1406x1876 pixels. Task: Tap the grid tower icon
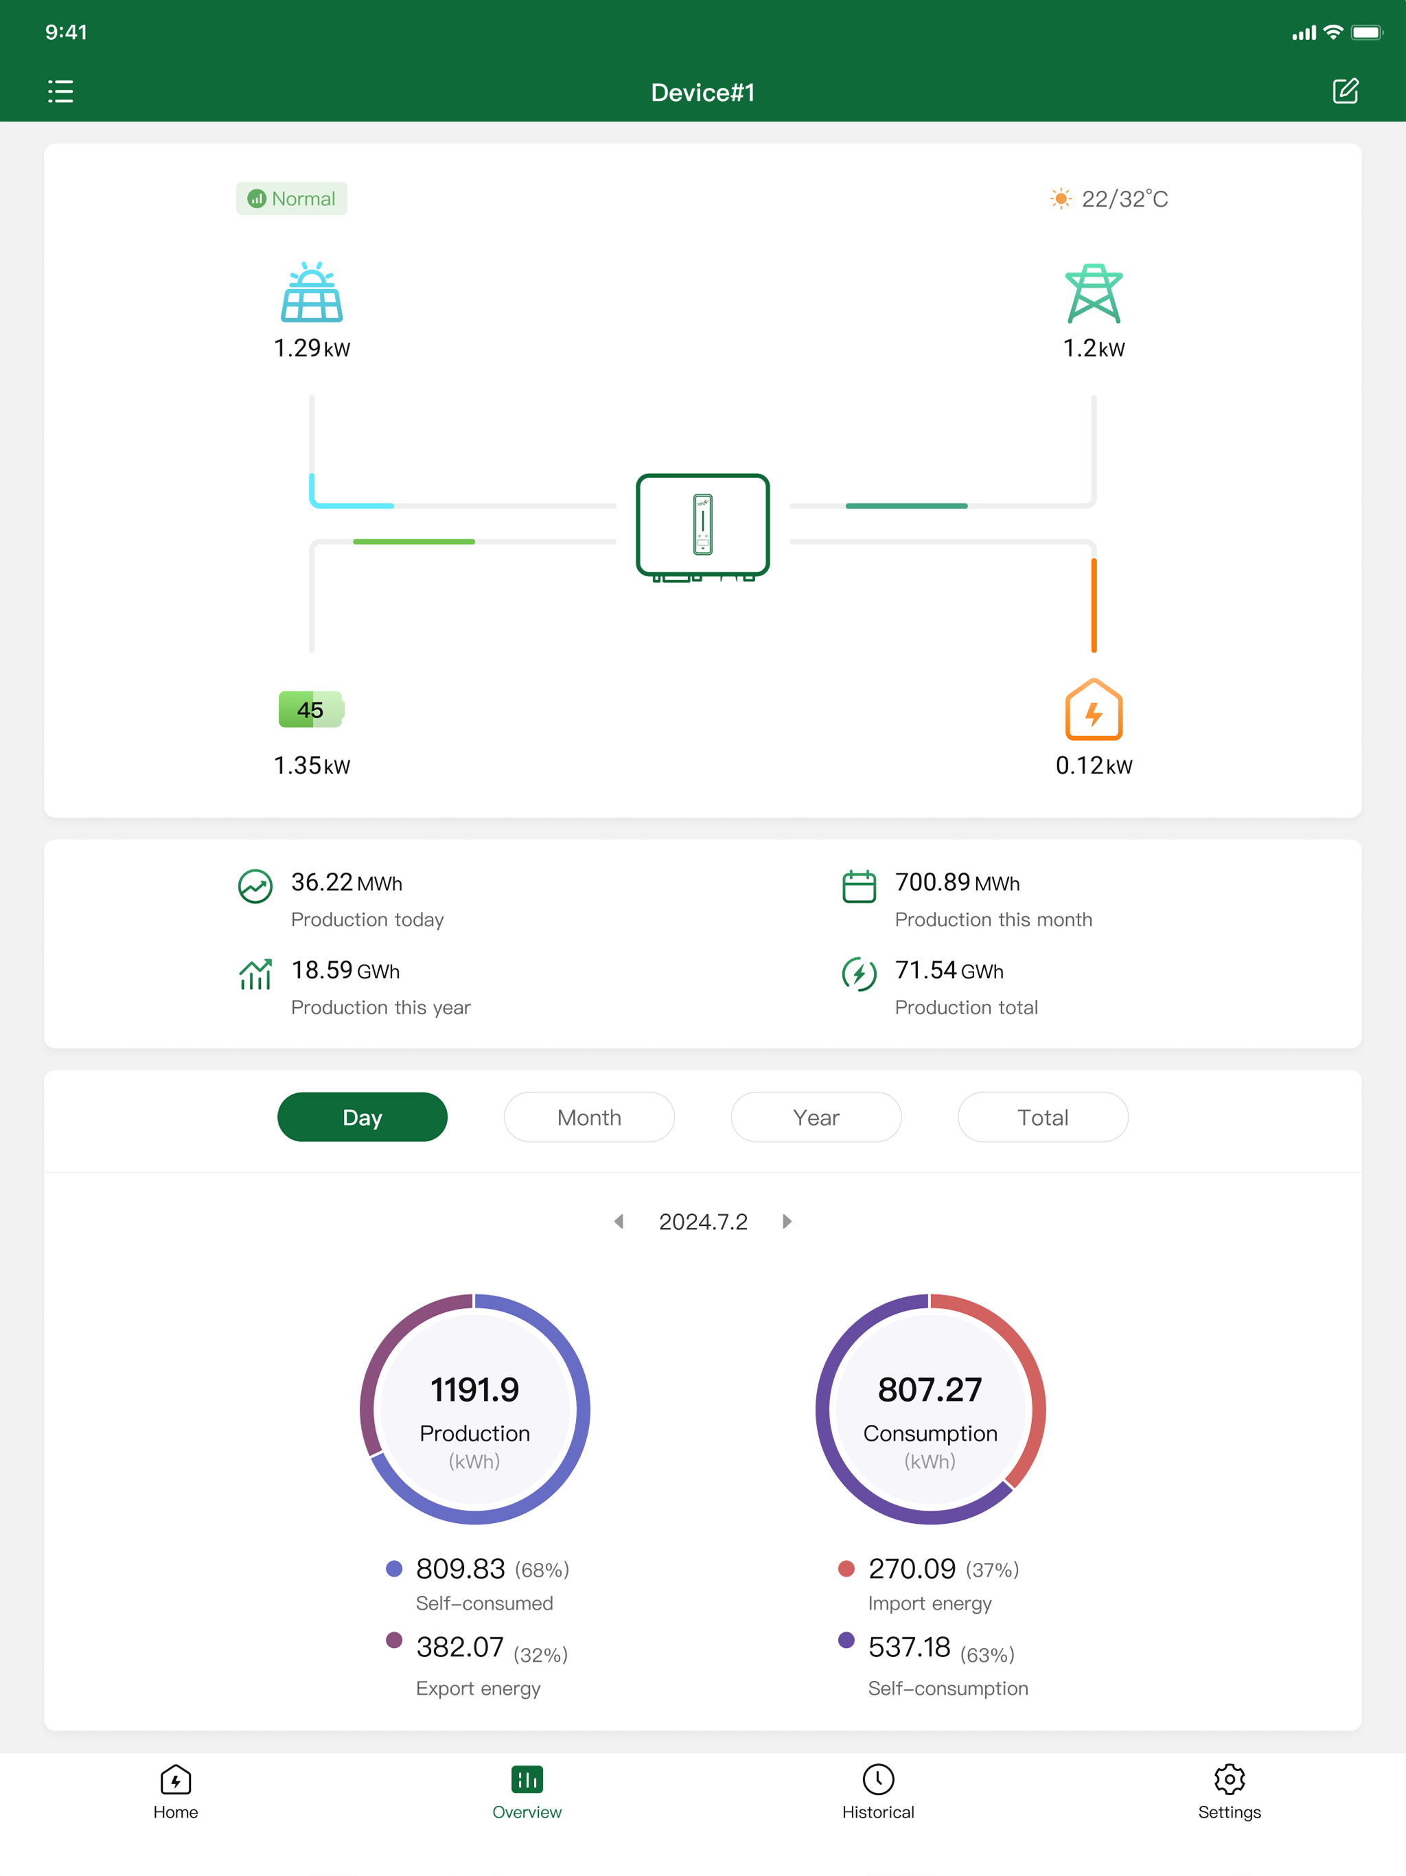click(x=1094, y=293)
